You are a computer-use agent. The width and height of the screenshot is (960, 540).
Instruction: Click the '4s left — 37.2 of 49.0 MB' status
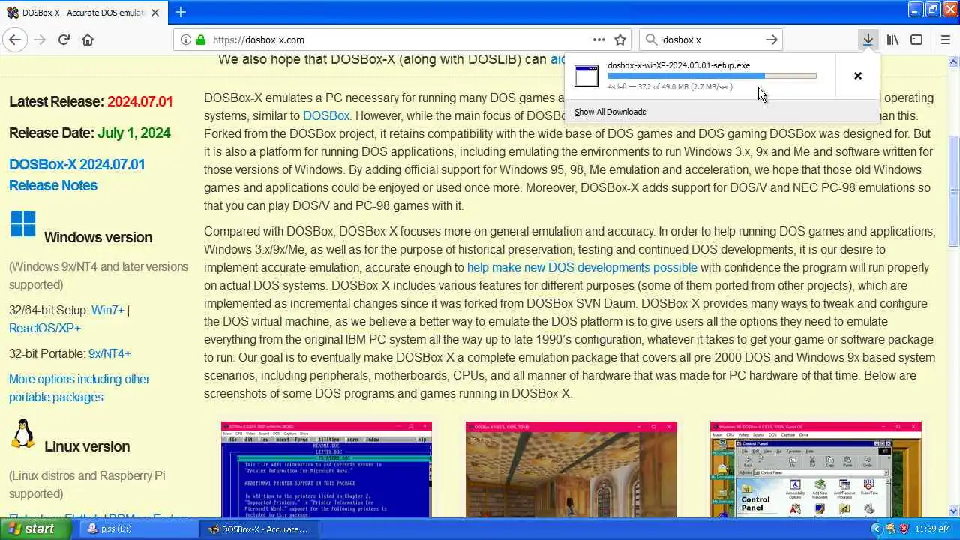click(x=670, y=87)
